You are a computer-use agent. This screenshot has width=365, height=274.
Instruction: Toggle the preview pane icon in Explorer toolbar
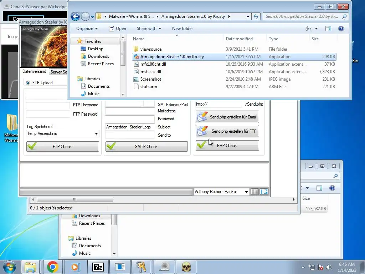328,29
